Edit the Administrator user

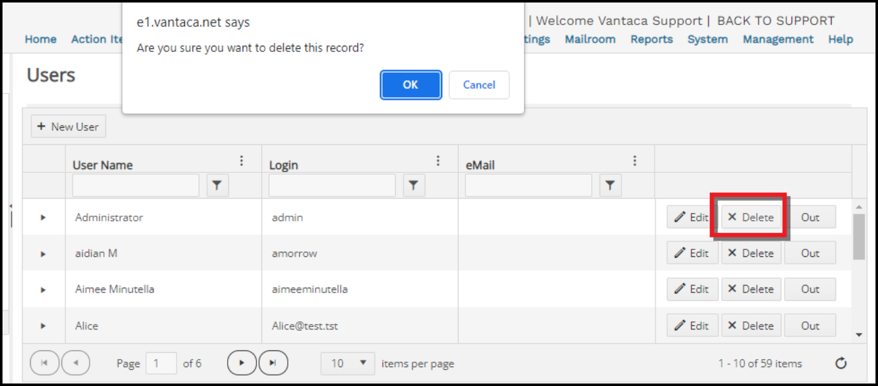pos(692,217)
